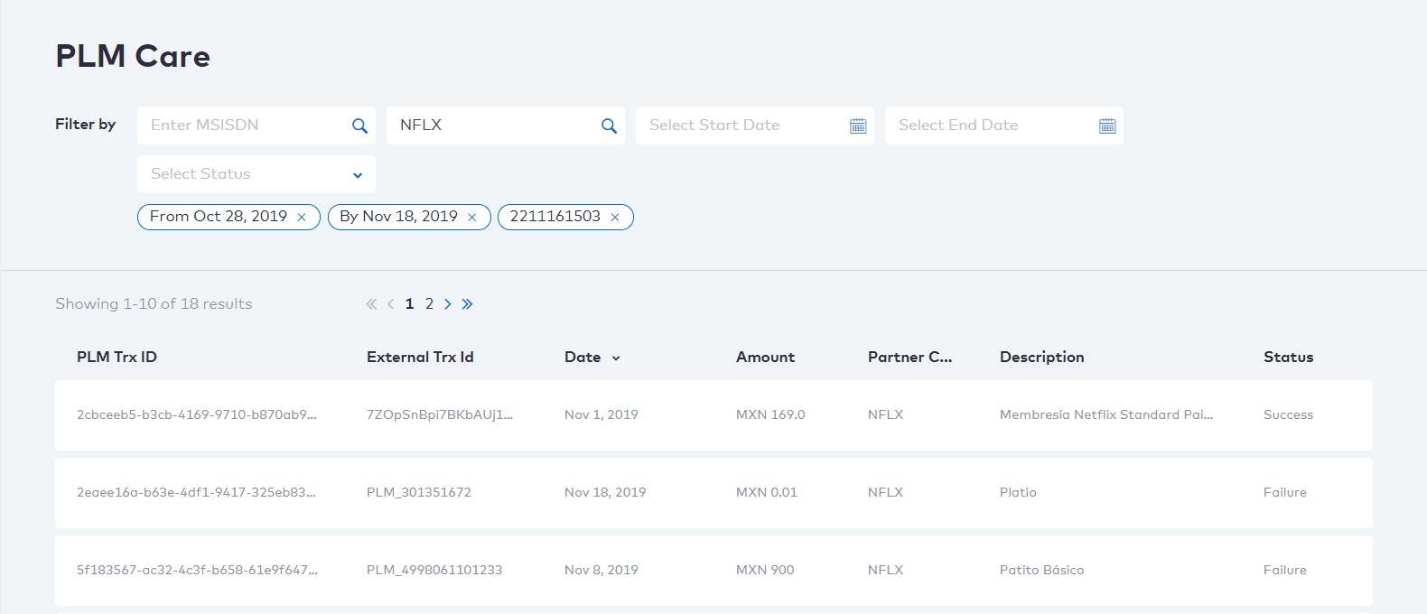The width and height of the screenshot is (1427, 614).
Task: Click the Nov 1, 2019 date cell
Action: point(601,415)
